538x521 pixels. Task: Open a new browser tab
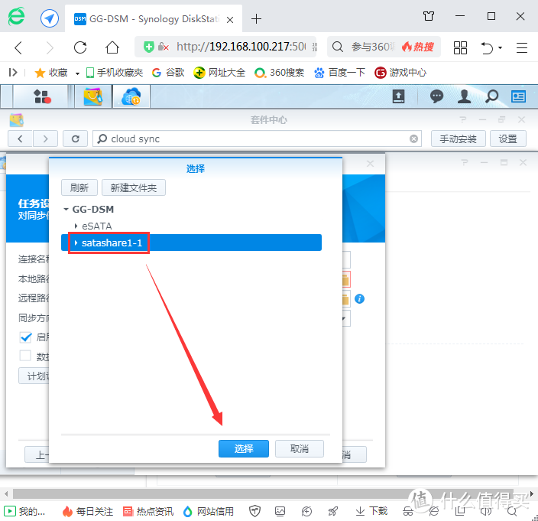point(256,18)
